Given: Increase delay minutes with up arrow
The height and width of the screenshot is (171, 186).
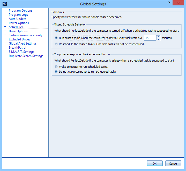Looking at the screenshot, I should pos(158,37).
